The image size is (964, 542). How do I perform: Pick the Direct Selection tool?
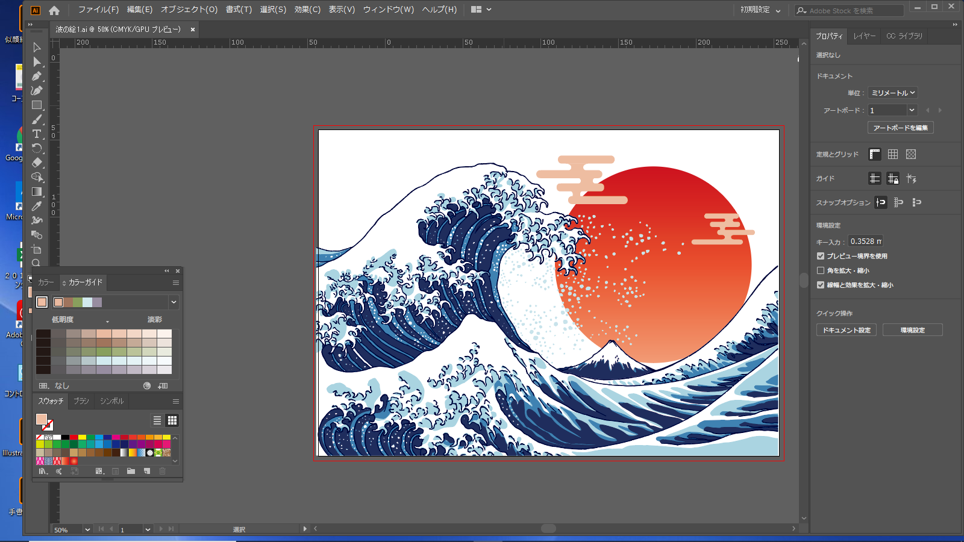click(x=37, y=61)
